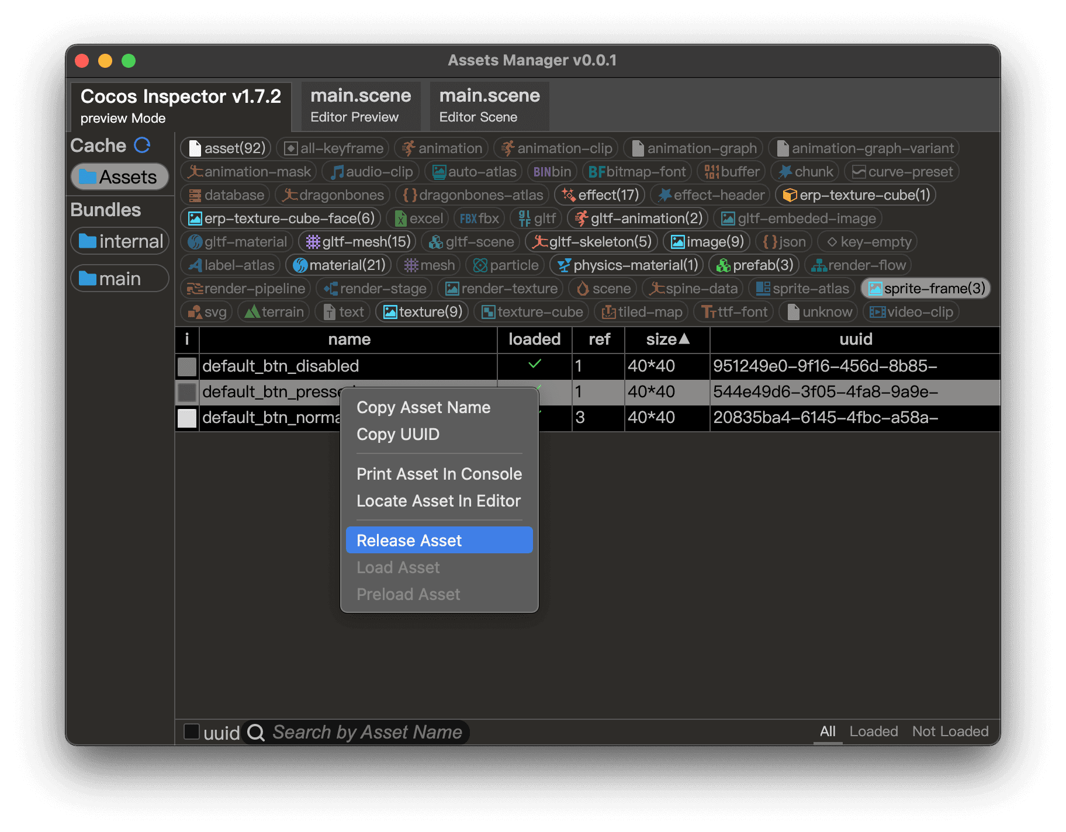The height and width of the screenshot is (832, 1066).
Task: Click Copy UUID in context menu
Action: pos(398,435)
